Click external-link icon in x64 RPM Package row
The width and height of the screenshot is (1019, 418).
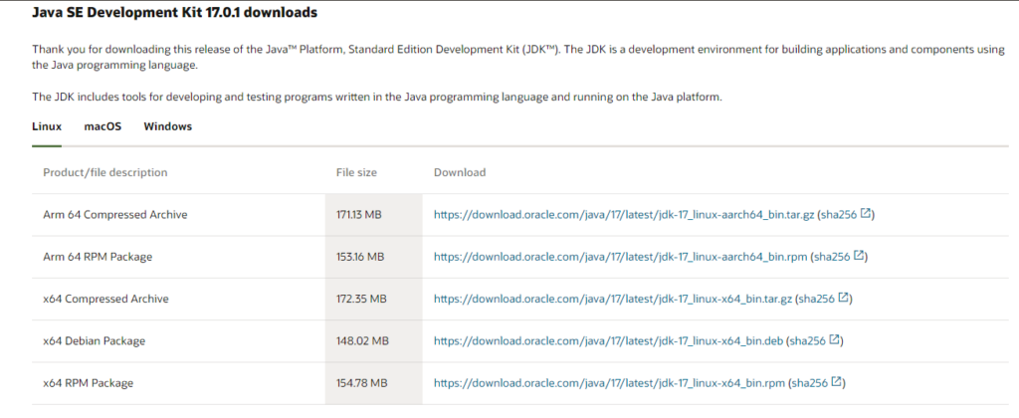pos(836,381)
